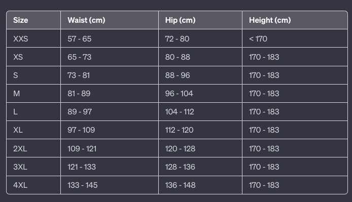Select the XXS size cell
The height and width of the screenshot is (202, 352).
[x=33, y=38]
